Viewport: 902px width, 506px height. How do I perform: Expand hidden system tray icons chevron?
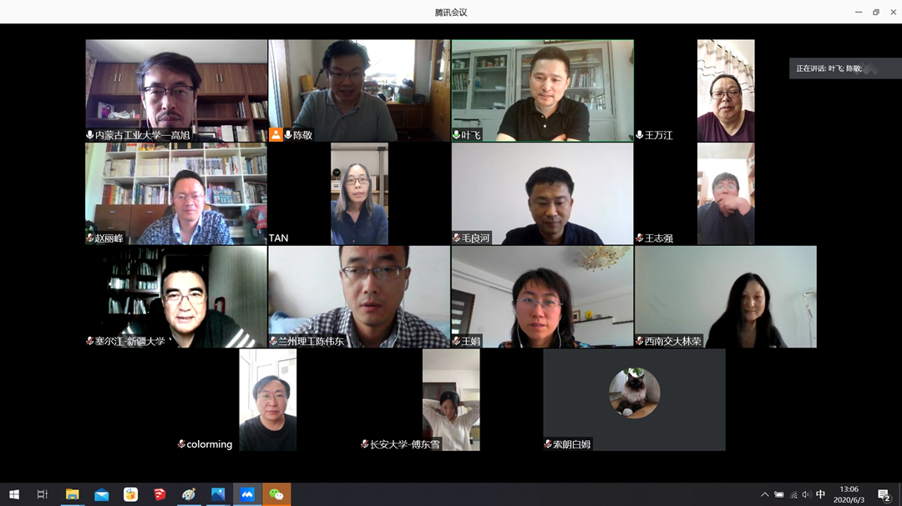764,494
